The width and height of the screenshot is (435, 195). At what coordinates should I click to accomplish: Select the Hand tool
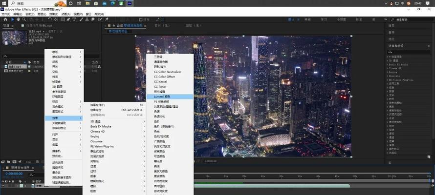click(x=18, y=19)
